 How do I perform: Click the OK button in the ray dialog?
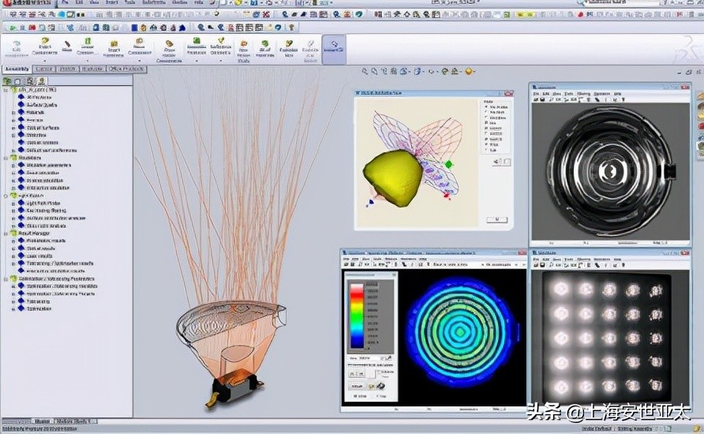click(497, 219)
